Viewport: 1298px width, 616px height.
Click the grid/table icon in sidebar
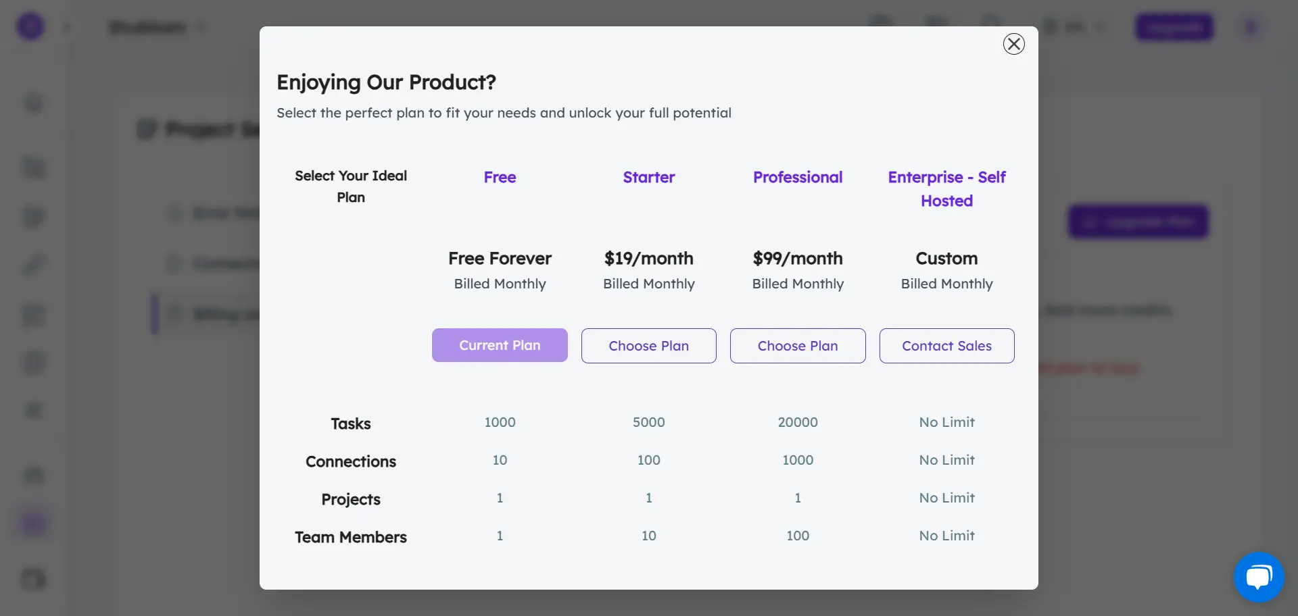coord(33,315)
